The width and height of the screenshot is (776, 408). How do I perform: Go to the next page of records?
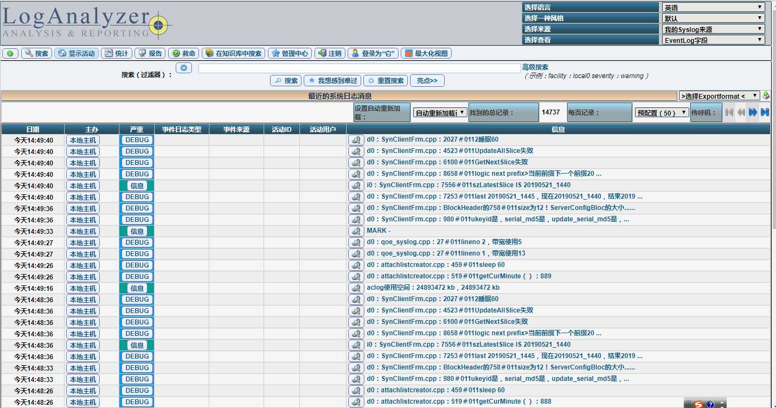[753, 112]
